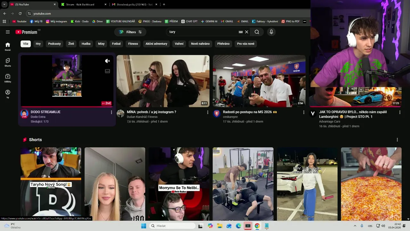
Task: Click Advantage Cars channel avatar
Action: [x=313, y=114]
